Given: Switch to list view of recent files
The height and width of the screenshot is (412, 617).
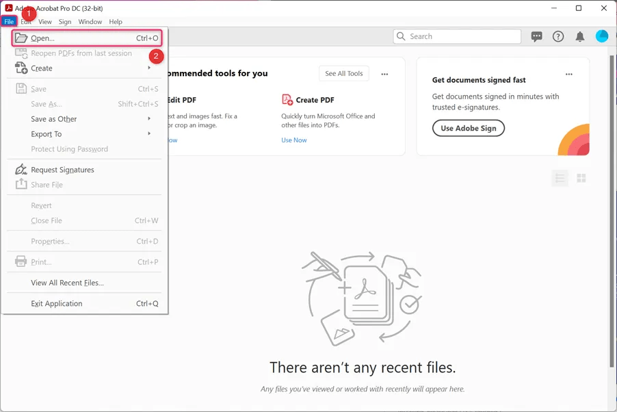Looking at the screenshot, I should [x=560, y=179].
